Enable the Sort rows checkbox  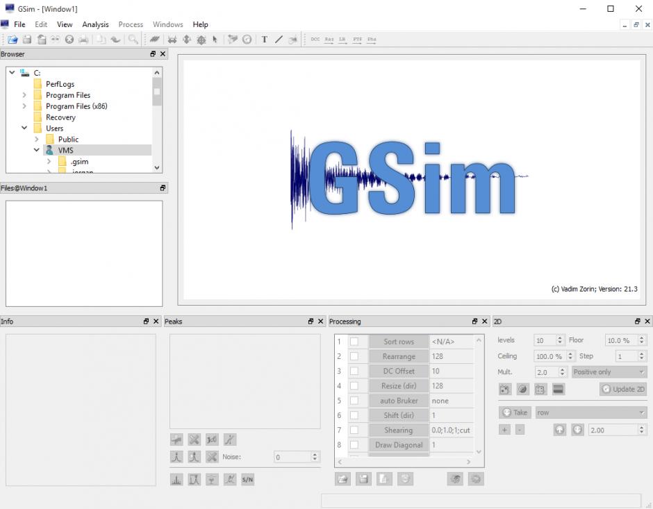pyautogui.click(x=354, y=342)
